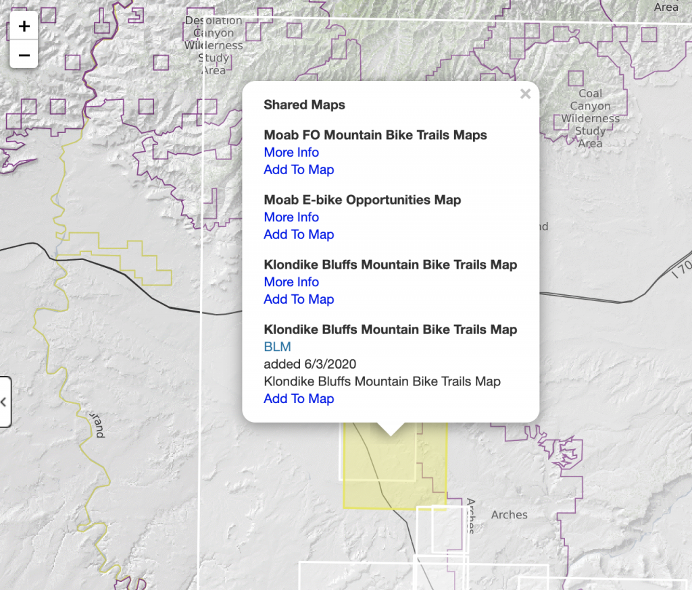Zoom in using the plus button
Viewport: 692px width, 590px height.
[x=24, y=26]
